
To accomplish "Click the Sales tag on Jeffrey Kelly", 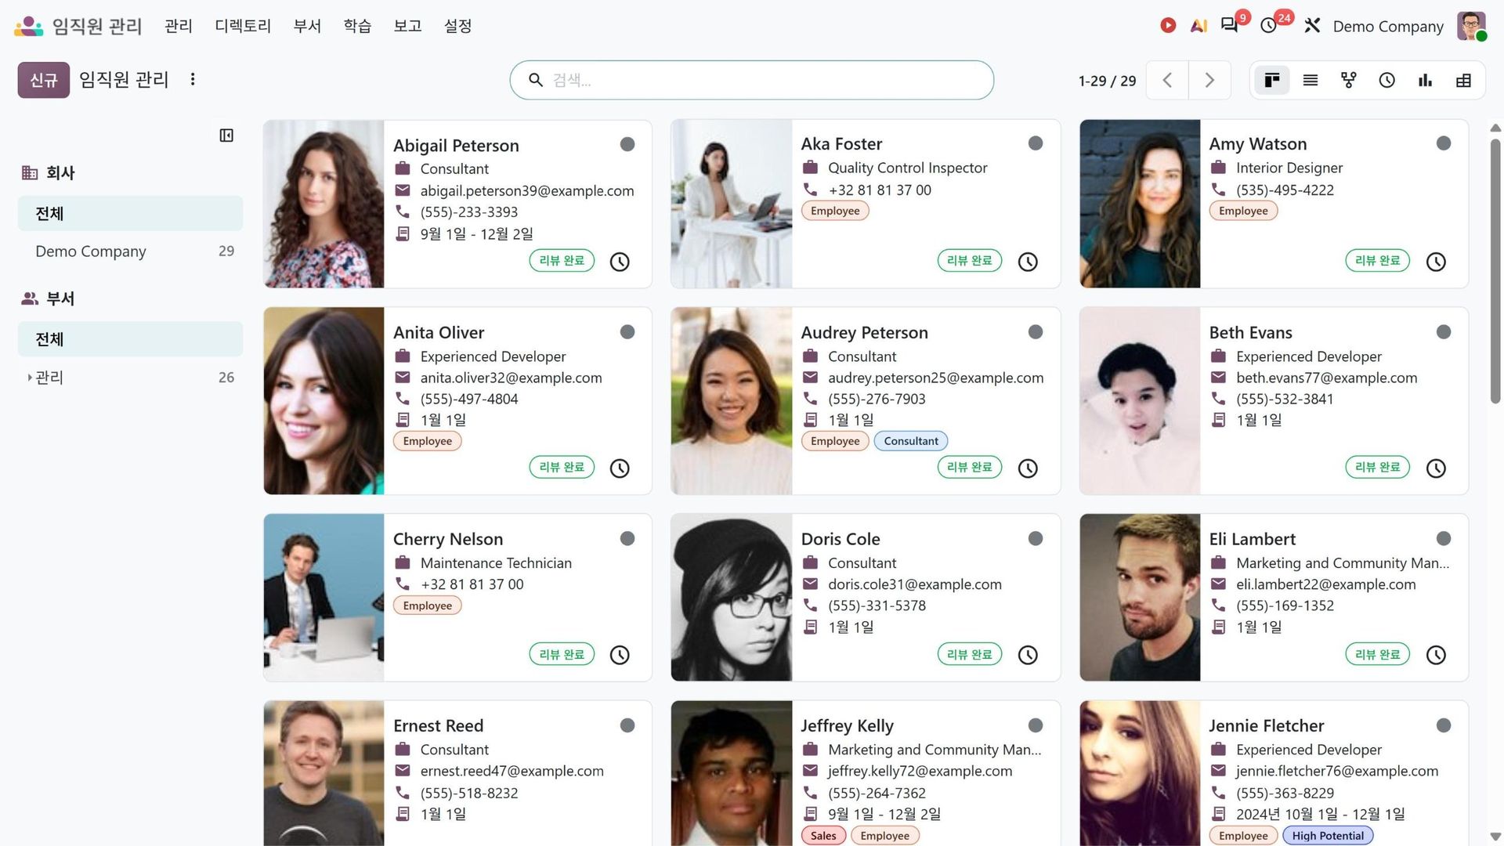I will pos(823,836).
